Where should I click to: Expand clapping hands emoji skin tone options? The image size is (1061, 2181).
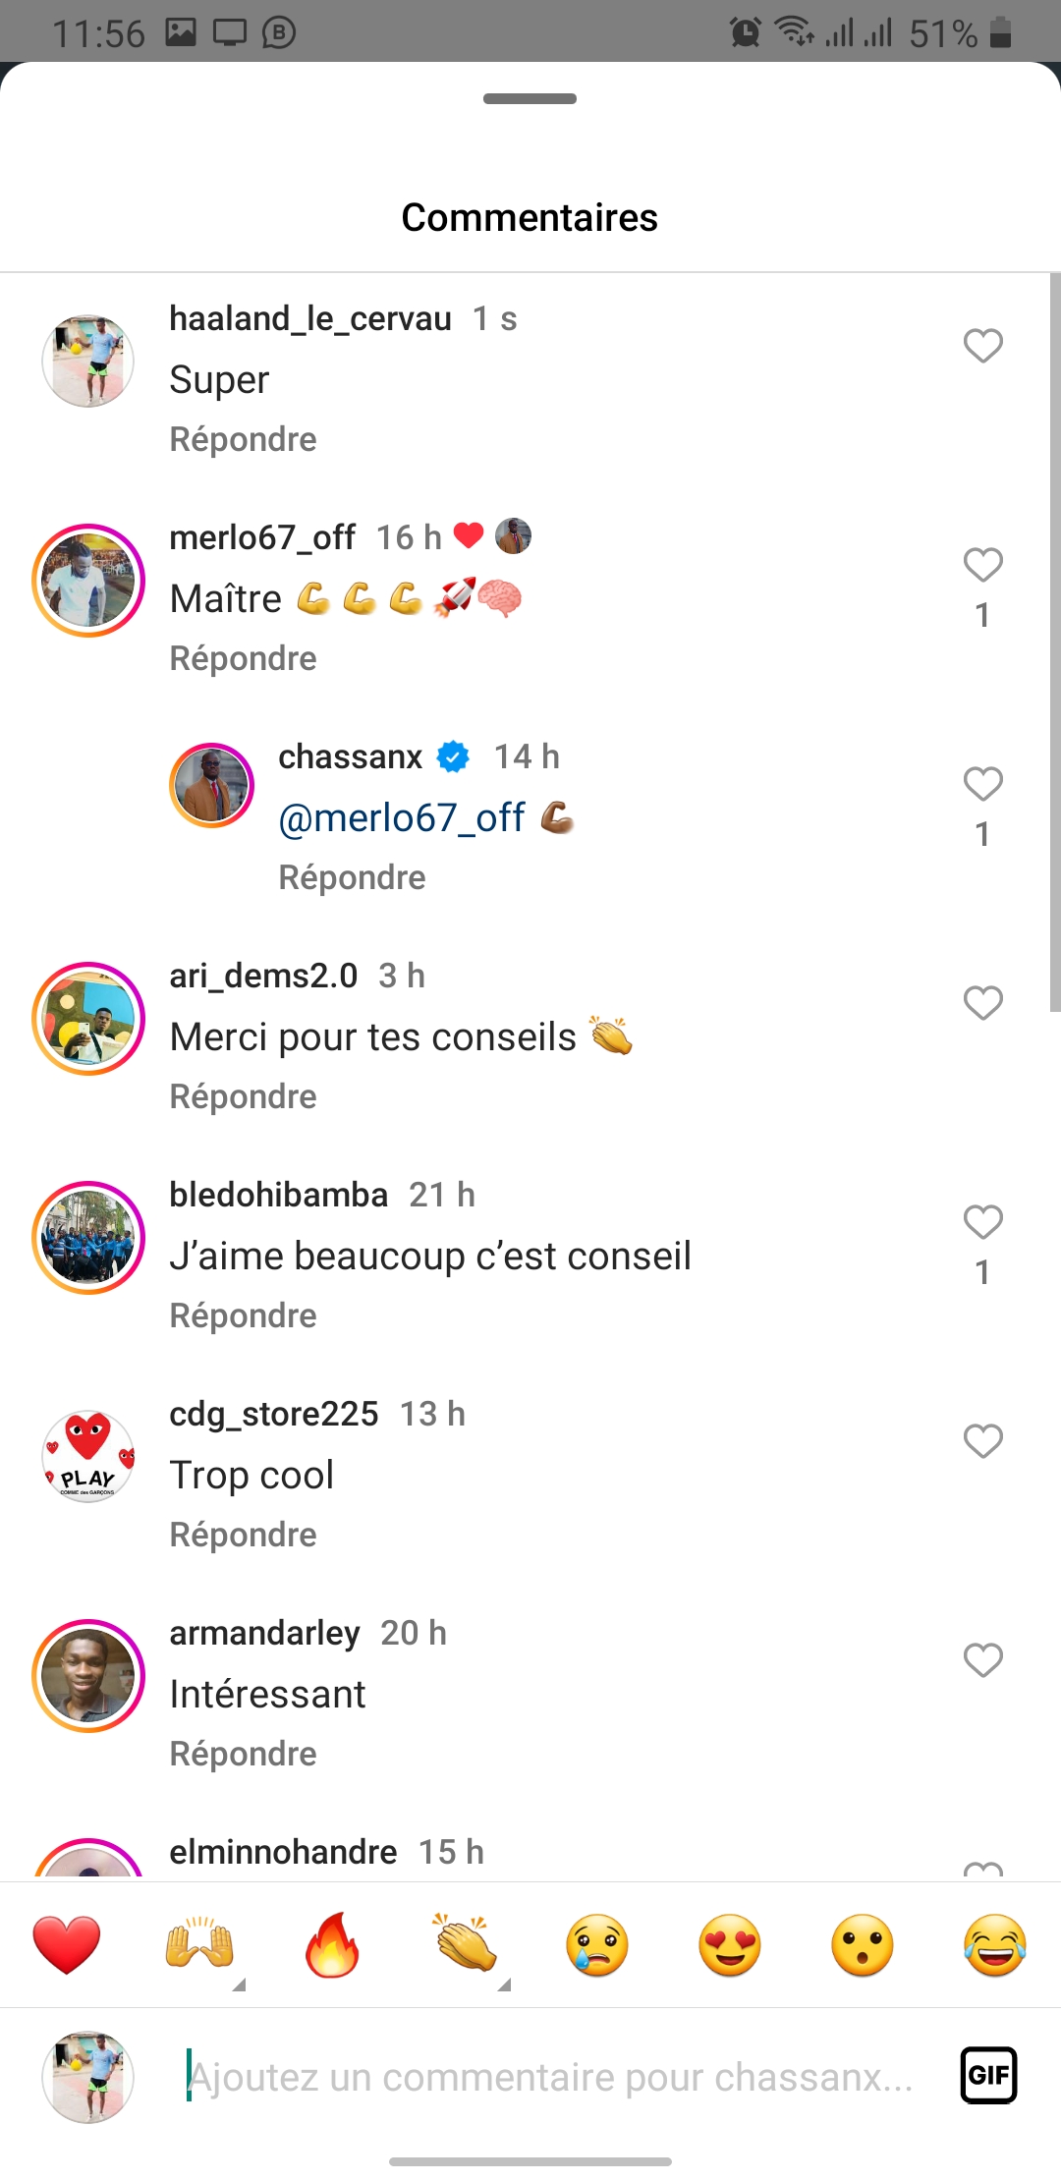[504, 1985]
